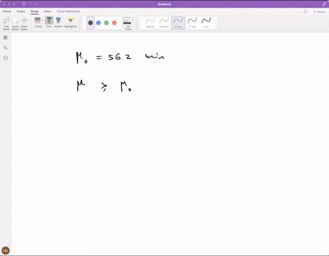The height and width of the screenshot is (256, 329).
Task: Select the Lasso Select tool
Action: click(15, 23)
